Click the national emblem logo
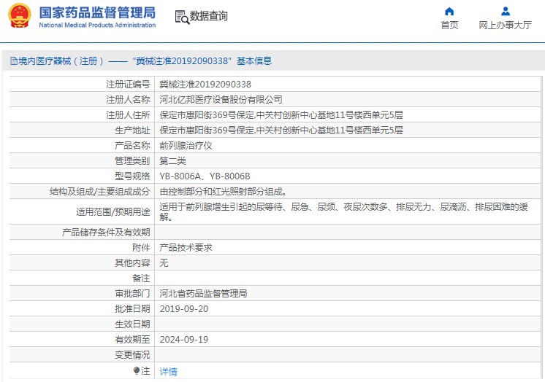The image size is (545, 382). (20, 15)
